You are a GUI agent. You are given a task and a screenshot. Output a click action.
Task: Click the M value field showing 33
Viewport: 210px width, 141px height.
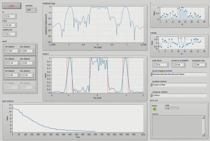11,16
